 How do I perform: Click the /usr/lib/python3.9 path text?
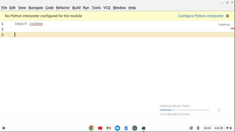pos(176,114)
